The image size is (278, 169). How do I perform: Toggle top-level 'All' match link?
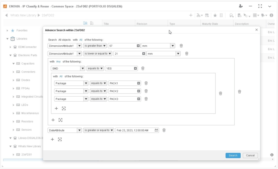click(81, 40)
